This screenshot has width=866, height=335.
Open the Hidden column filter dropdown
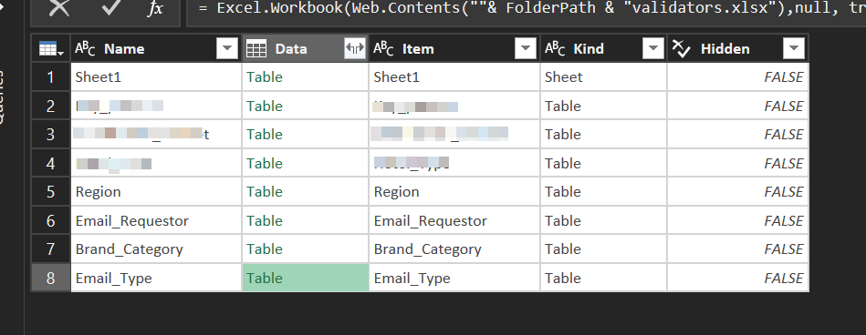point(794,49)
